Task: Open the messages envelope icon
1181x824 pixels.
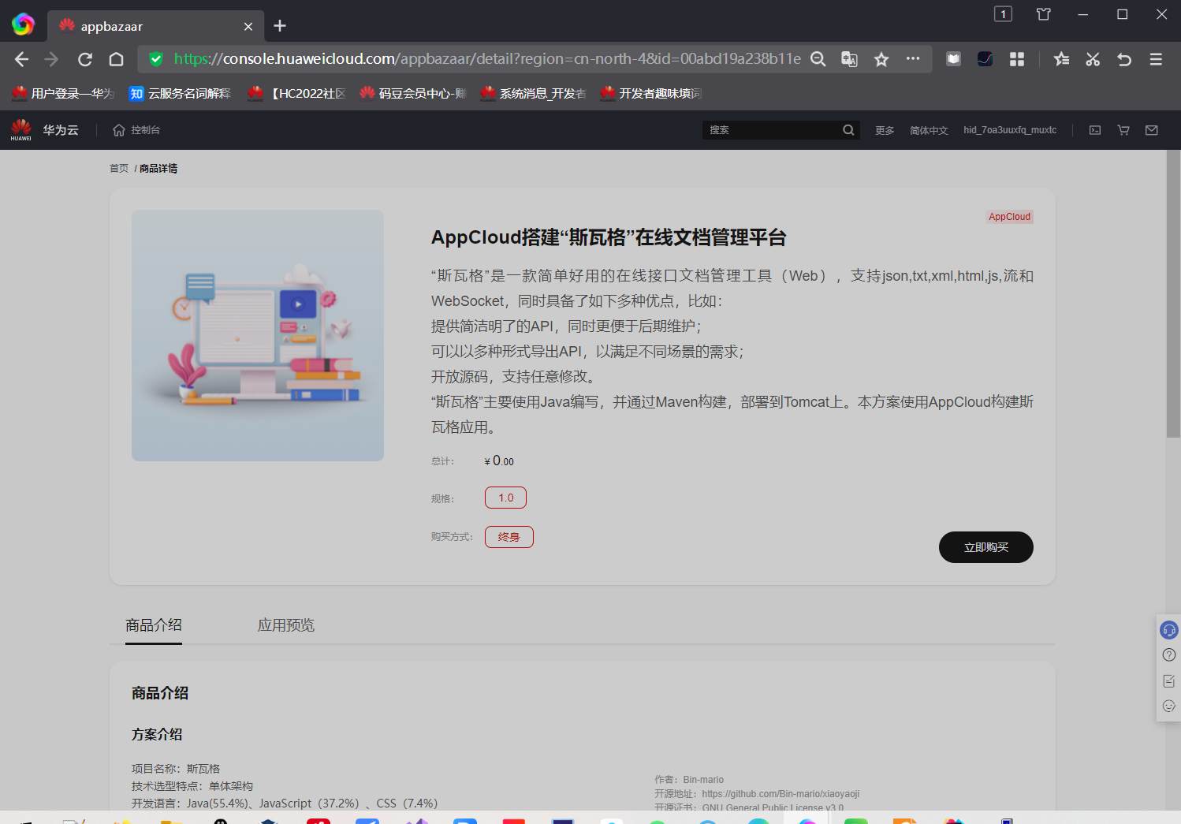Action: click(1152, 130)
